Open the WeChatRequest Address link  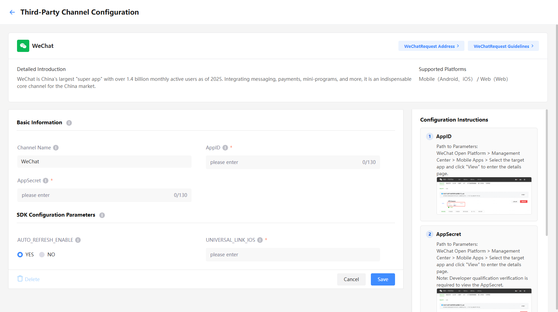point(431,46)
